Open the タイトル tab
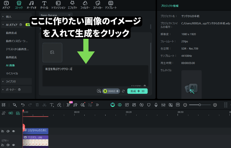The height and width of the screenshot is (148, 231). (x=44, y=5)
